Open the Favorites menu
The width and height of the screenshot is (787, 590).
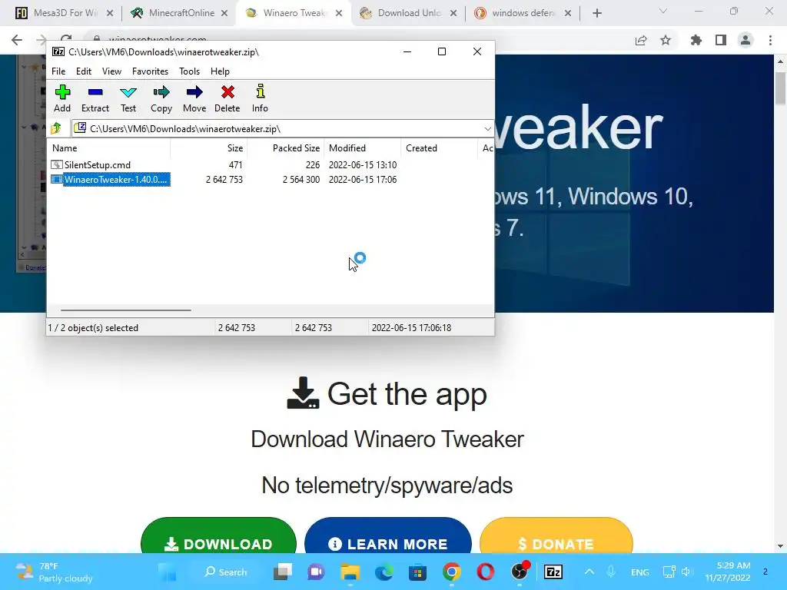(150, 71)
